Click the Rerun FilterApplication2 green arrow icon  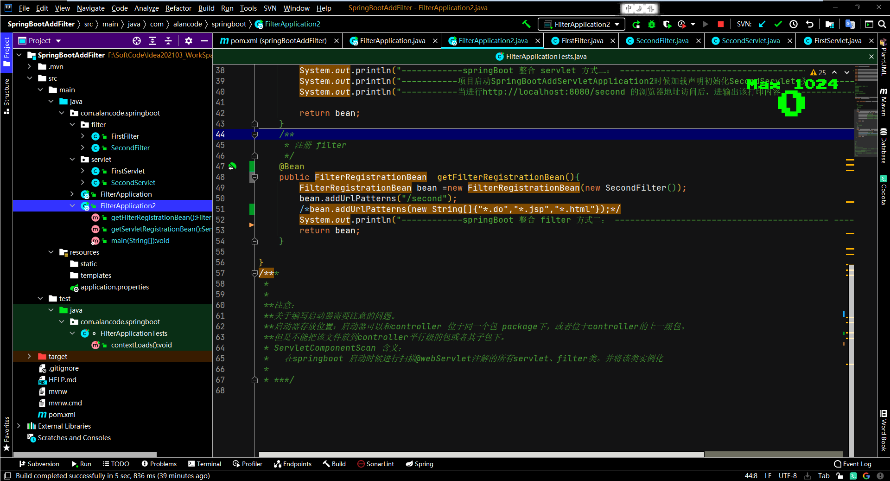tap(636, 24)
